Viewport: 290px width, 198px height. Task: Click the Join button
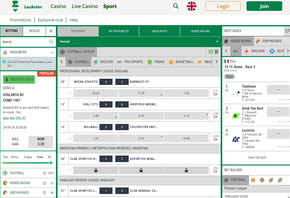[264, 6]
